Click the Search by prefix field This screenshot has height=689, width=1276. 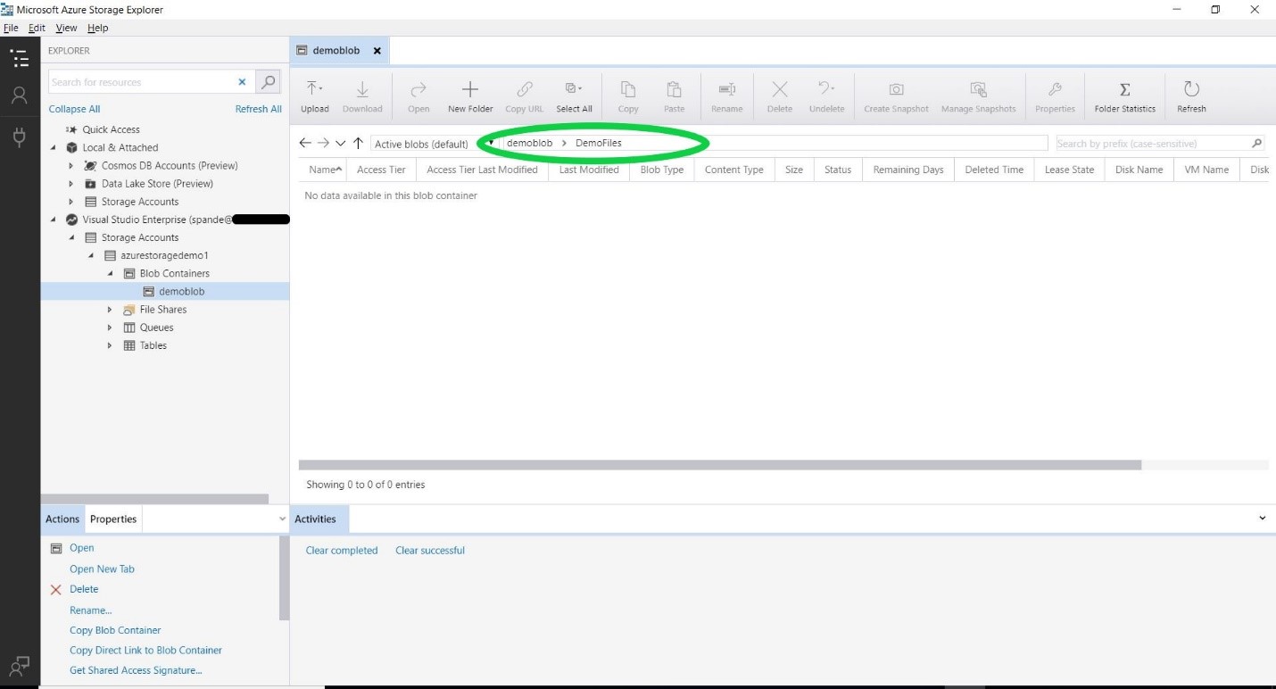(x=1152, y=143)
